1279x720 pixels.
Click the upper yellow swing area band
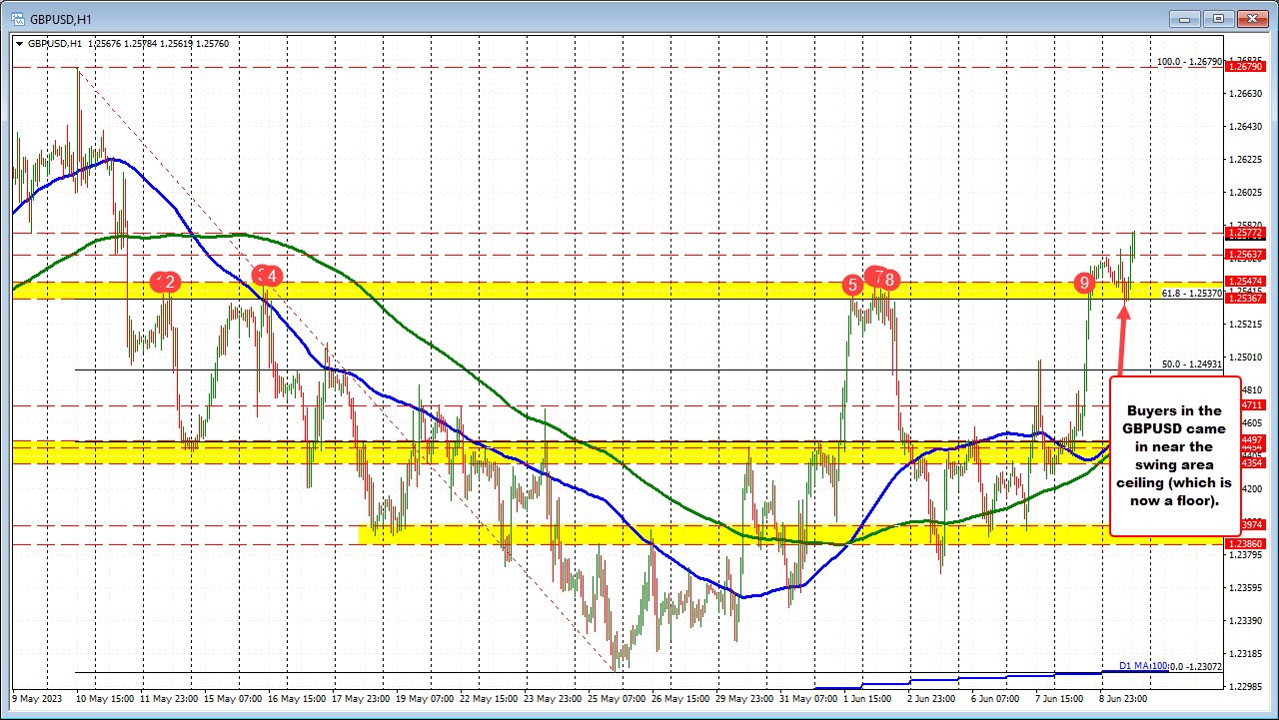[600, 293]
